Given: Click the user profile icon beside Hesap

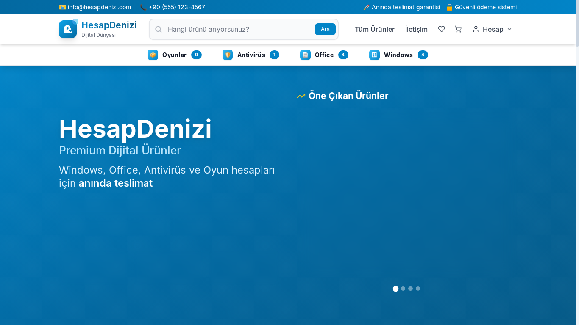Looking at the screenshot, I should coord(476,29).
